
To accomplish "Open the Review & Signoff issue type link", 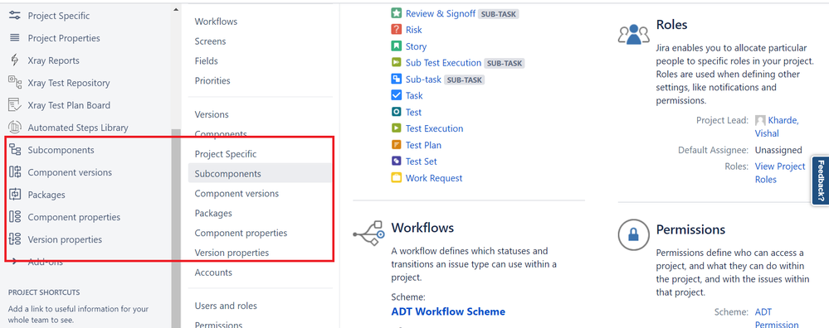I will coord(441,14).
